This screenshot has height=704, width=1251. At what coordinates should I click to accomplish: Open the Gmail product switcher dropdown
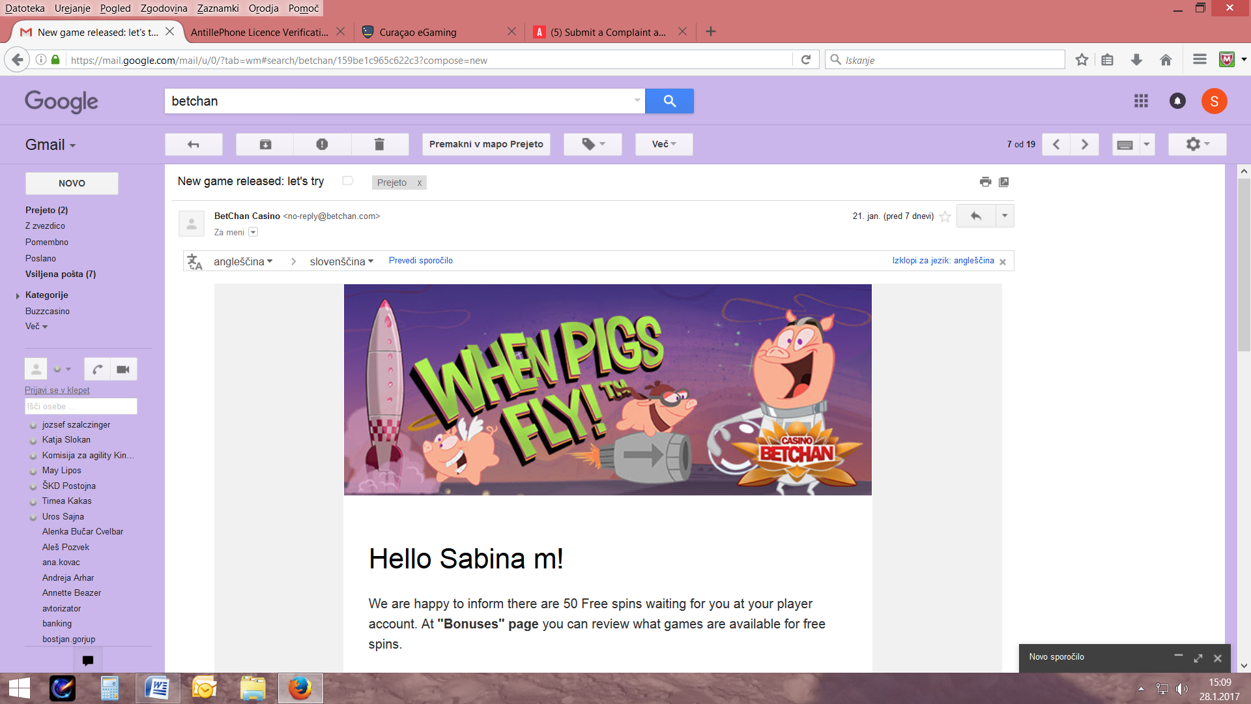coord(51,145)
